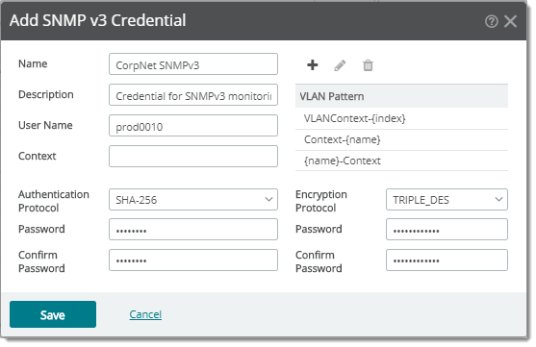Click the authentication Confirm Password field
This screenshot has height=347, width=536.
click(193, 260)
